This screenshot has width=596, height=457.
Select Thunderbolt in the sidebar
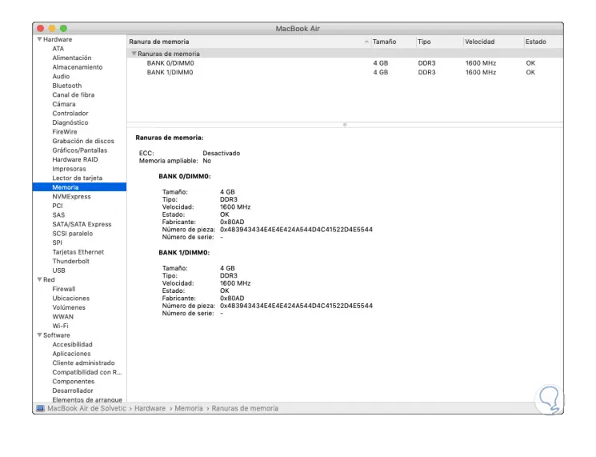point(70,261)
